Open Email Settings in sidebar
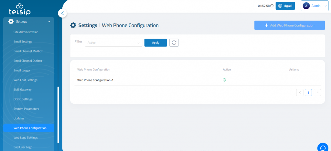This screenshot has height=151, width=331. click(x=23, y=42)
